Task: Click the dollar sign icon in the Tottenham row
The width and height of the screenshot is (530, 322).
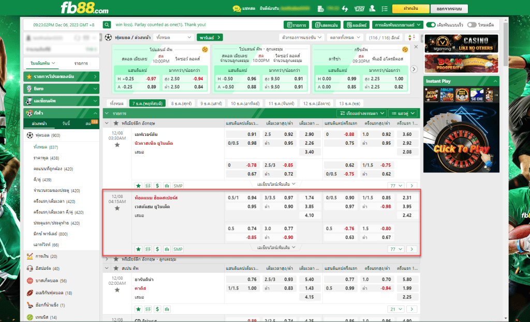Action: point(157,249)
